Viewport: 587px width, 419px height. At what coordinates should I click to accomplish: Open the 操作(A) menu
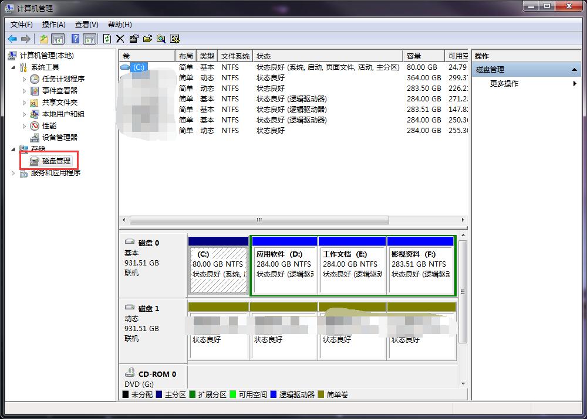(53, 25)
